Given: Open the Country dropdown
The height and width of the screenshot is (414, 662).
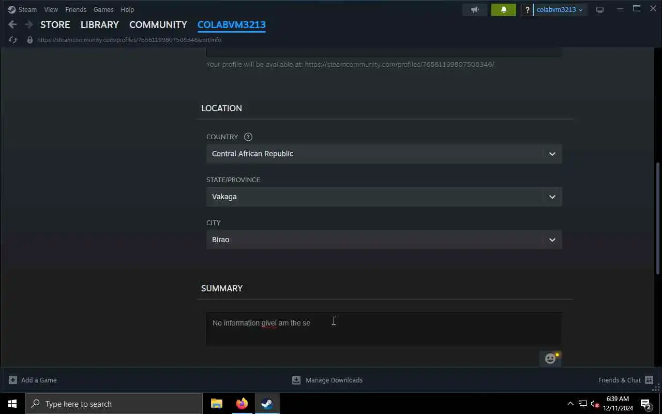Looking at the screenshot, I should (384, 154).
